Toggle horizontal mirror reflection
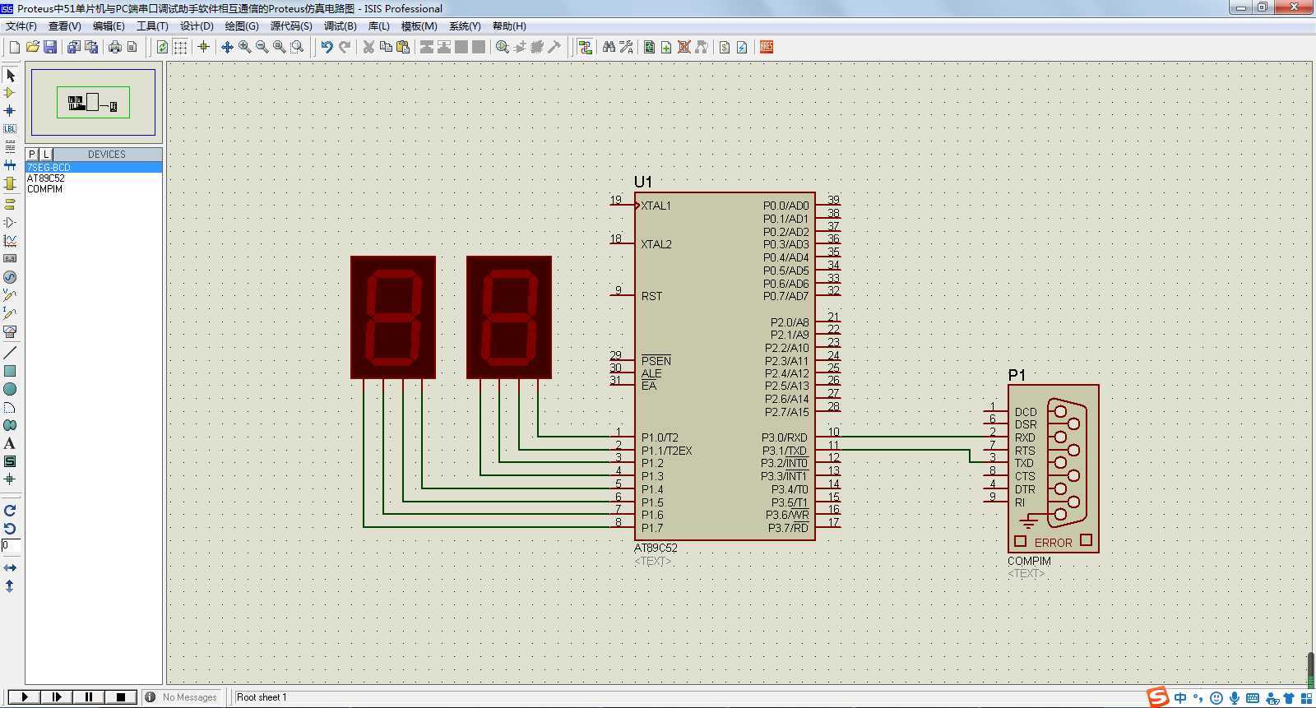 [10, 568]
